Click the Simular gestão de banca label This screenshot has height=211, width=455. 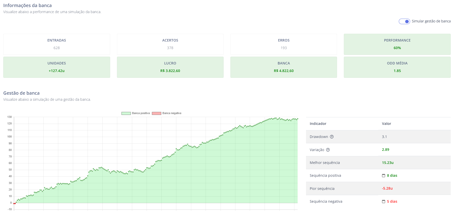431,21
